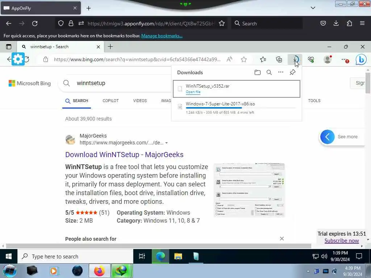Expand MajorGeeks URL dropdown arrow
The image size is (371, 278).
(x=167, y=143)
